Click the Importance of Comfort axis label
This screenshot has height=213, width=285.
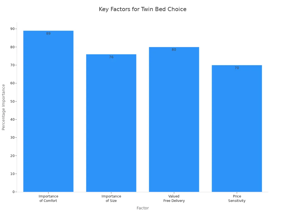click(x=48, y=199)
